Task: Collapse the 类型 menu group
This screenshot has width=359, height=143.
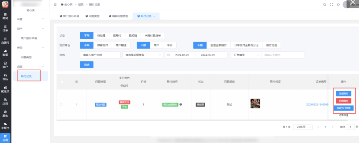Action: 31,48
